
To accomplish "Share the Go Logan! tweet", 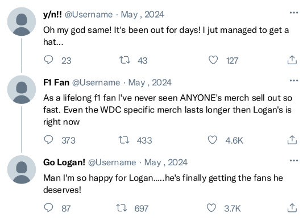I will click(x=292, y=208).
